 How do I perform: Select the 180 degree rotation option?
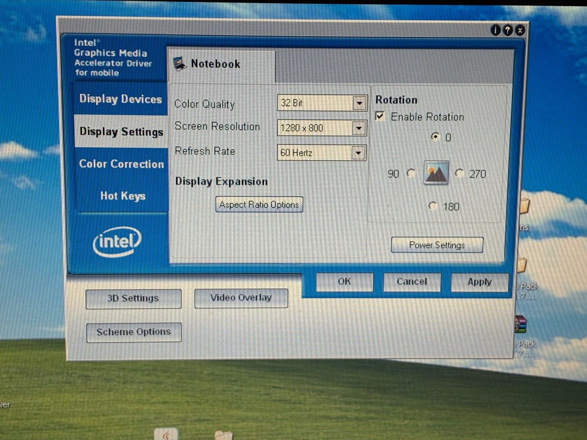433,206
